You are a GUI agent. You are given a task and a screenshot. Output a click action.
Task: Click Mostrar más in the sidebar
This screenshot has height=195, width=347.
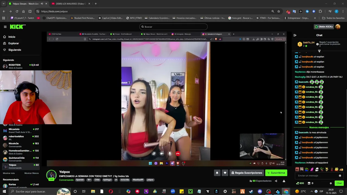(x=9, y=173)
